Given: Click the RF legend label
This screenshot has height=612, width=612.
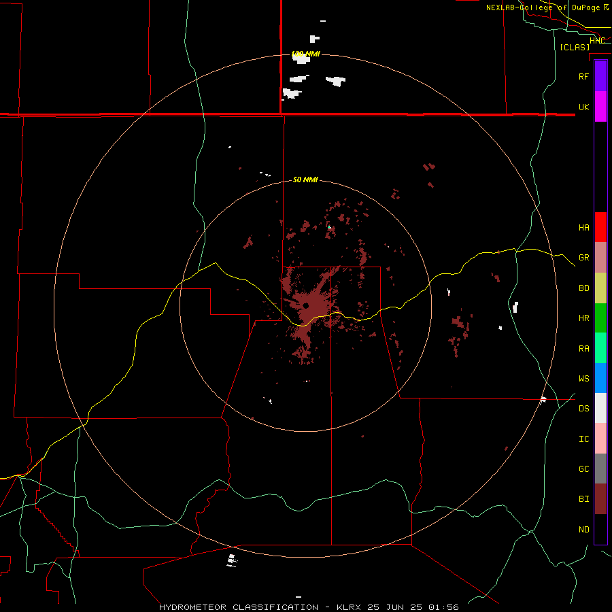Looking at the screenshot, I should [x=583, y=76].
